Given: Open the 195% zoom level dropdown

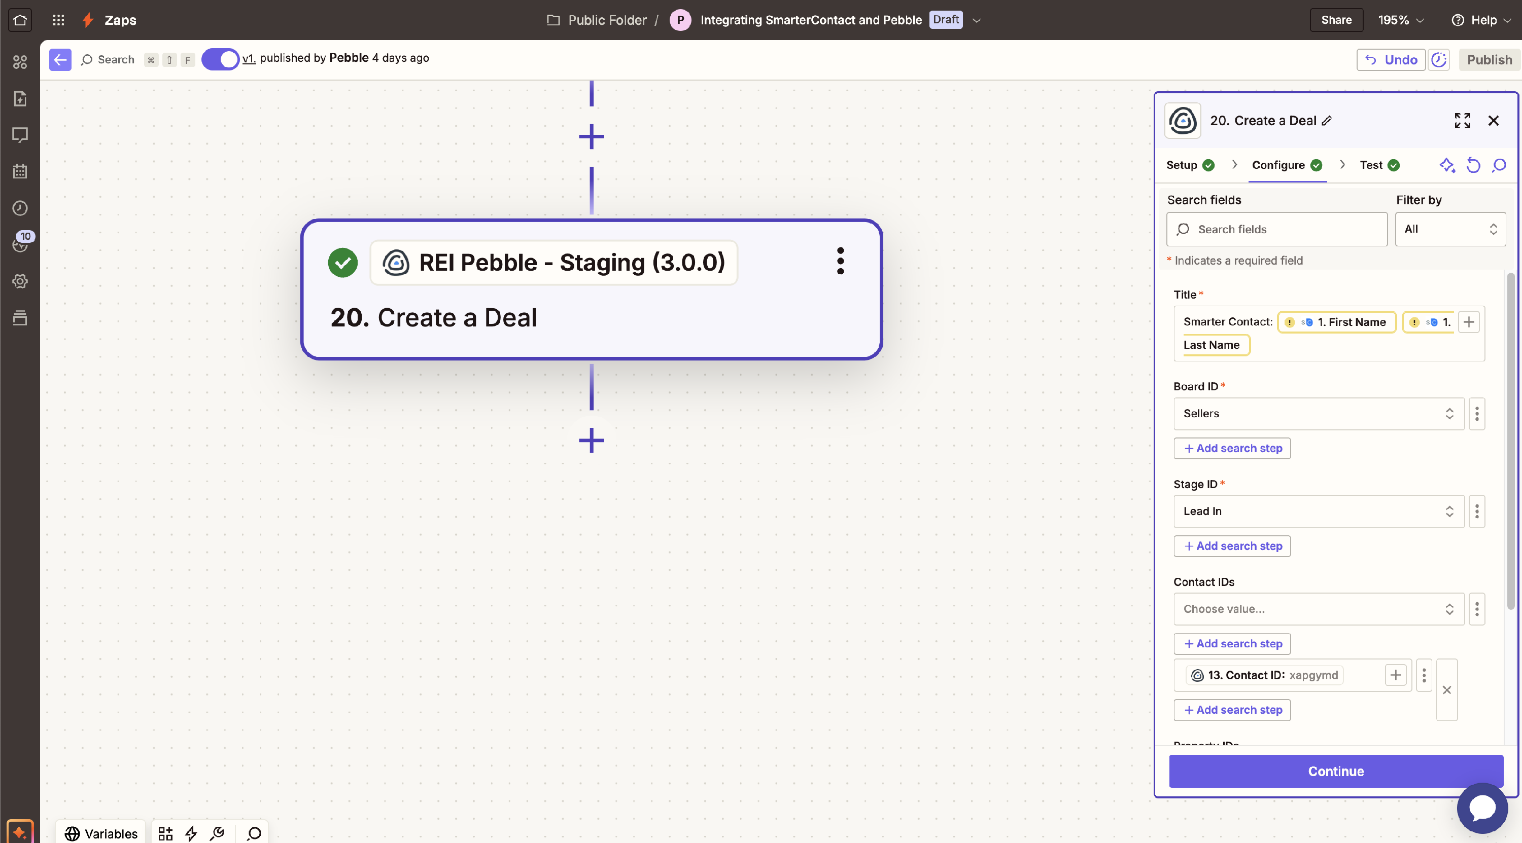Looking at the screenshot, I should 1400,20.
